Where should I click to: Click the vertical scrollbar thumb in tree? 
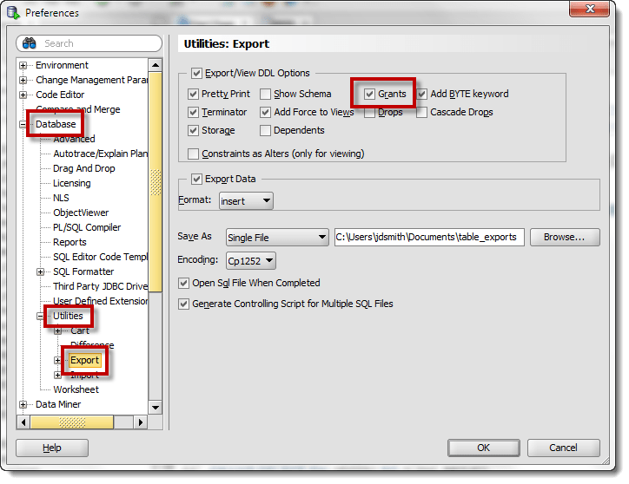click(156, 181)
